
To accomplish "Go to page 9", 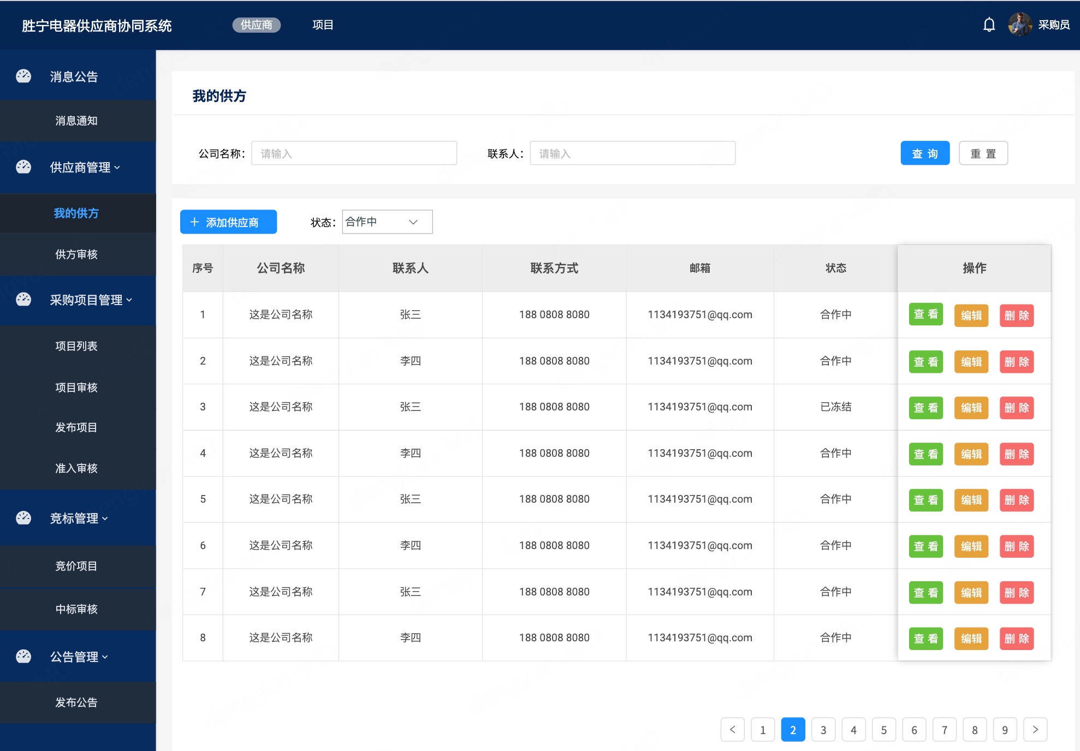I will tap(1005, 730).
